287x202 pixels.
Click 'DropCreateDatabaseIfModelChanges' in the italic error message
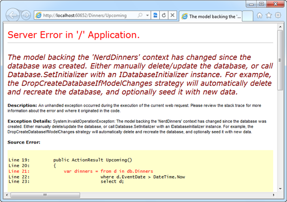tap(87, 83)
